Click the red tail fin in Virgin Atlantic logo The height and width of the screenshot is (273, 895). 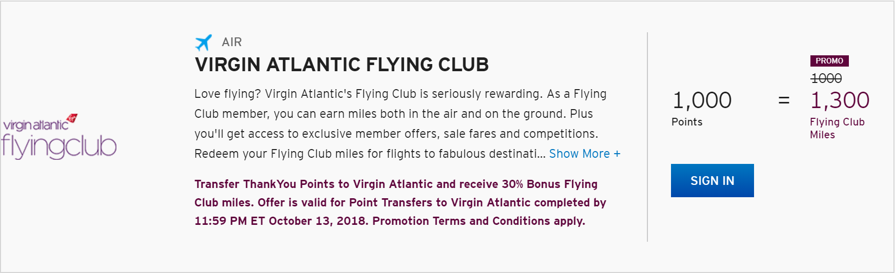point(72,118)
